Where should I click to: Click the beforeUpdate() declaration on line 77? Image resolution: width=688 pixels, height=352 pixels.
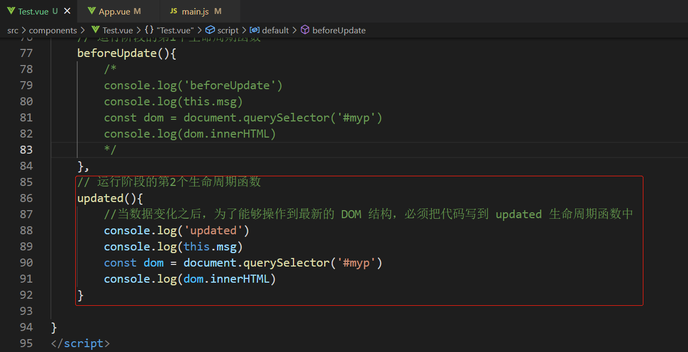[117, 53]
